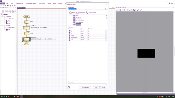Switch to the Built-in Functions tab

click(x=91, y=13)
